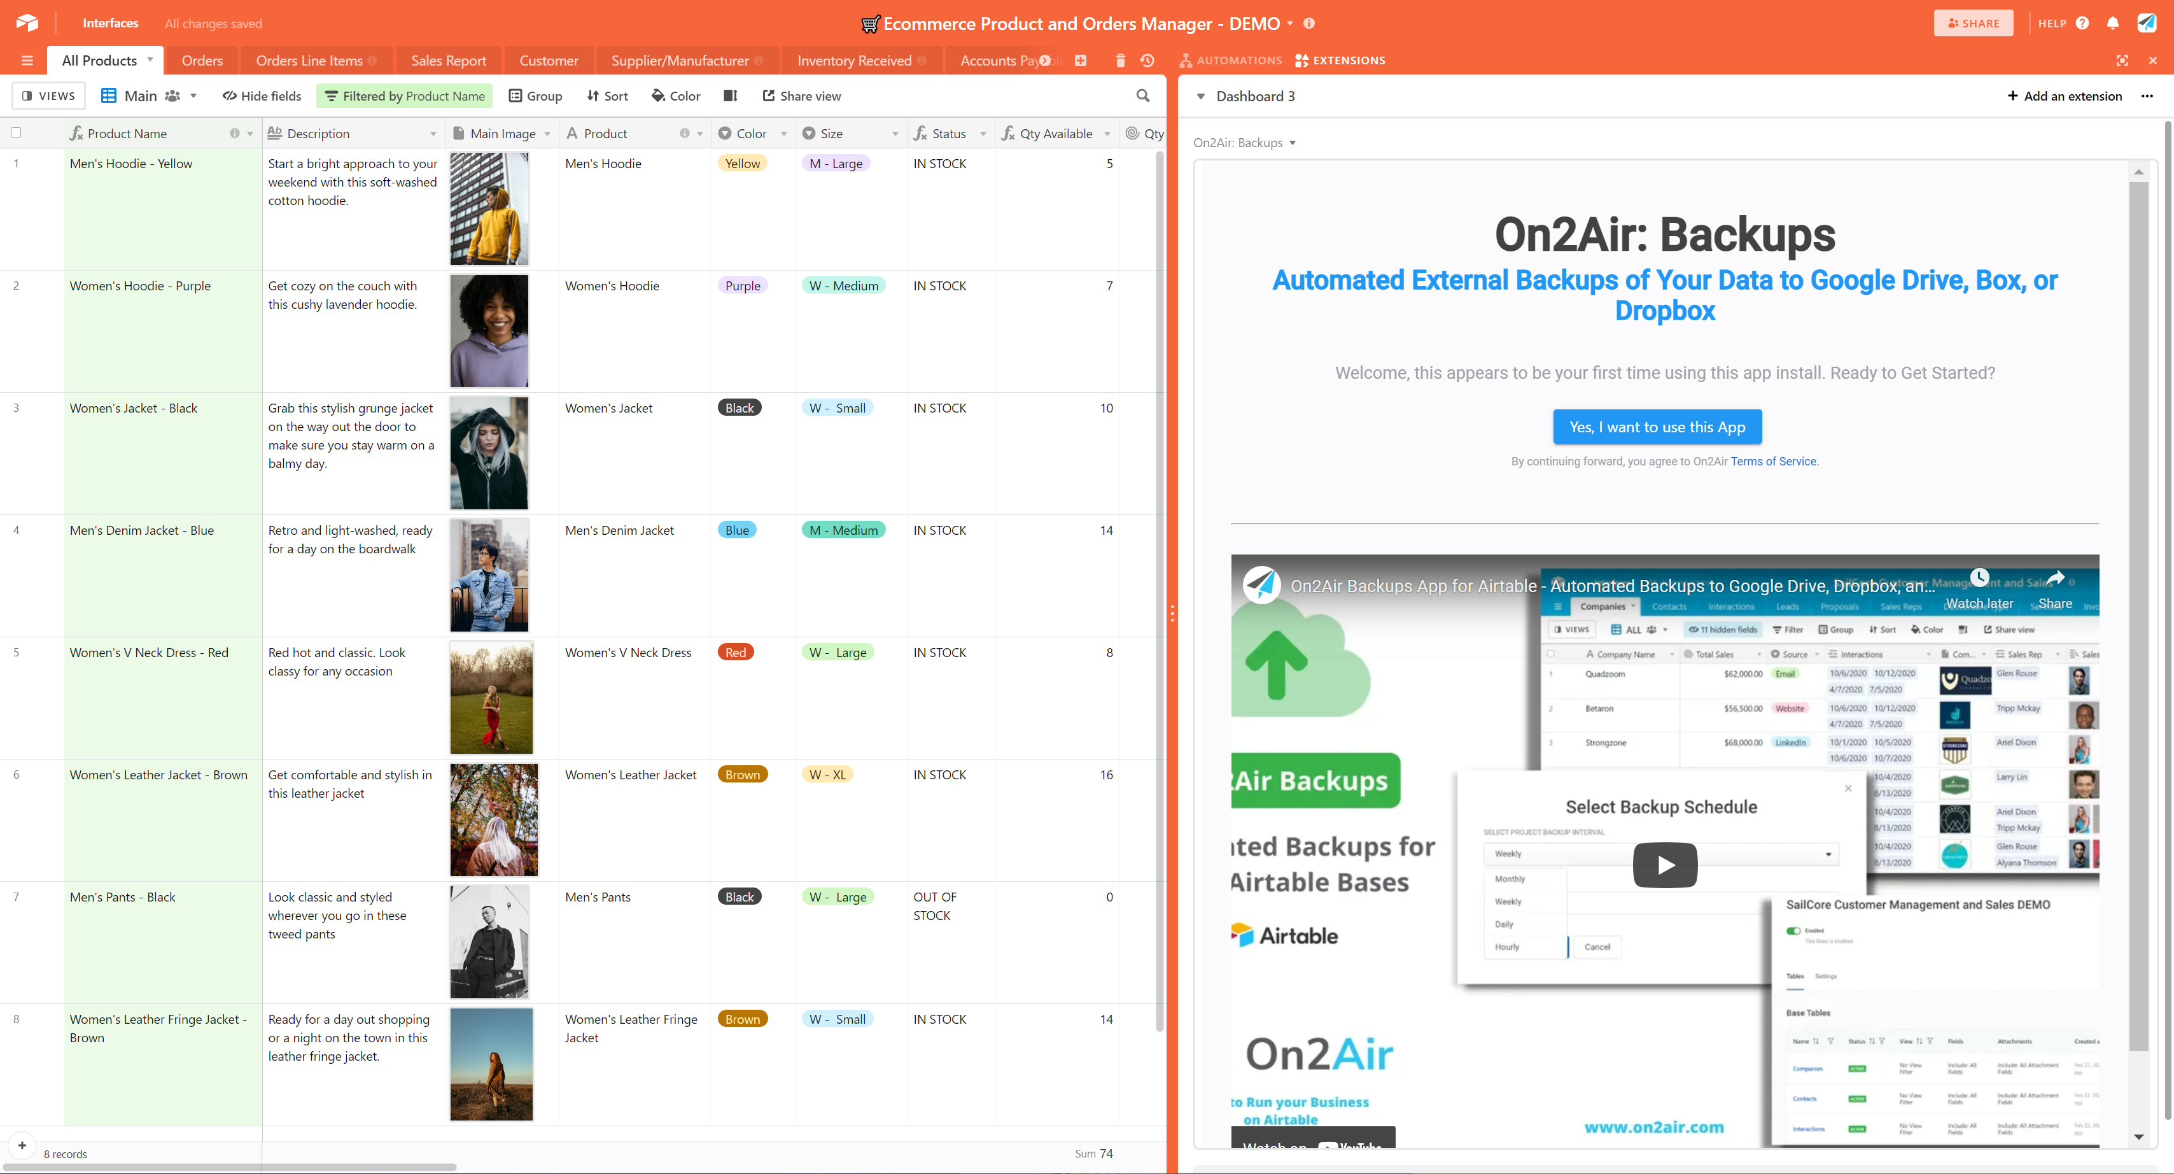
Task: Delete the current table with trash icon
Action: [x=1120, y=60]
